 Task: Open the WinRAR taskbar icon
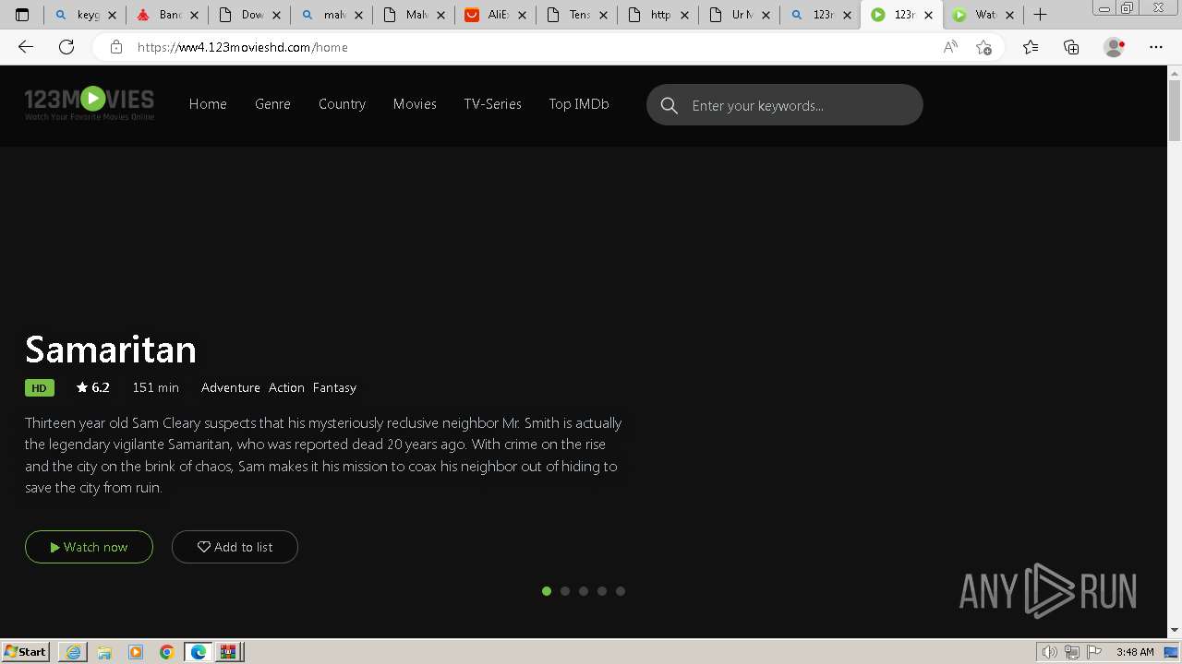[229, 652]
